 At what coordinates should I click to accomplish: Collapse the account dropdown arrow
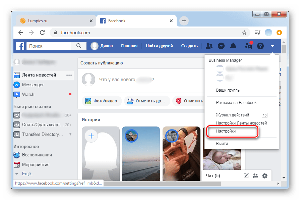tap(273, 46)
